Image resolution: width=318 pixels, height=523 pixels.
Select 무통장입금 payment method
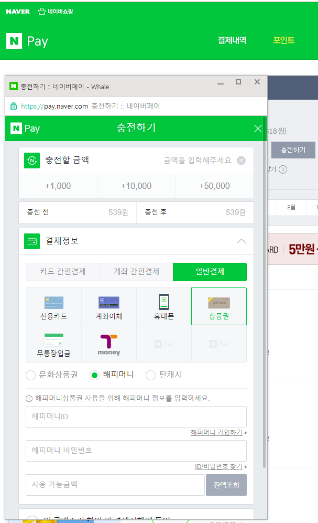(53, 344)
